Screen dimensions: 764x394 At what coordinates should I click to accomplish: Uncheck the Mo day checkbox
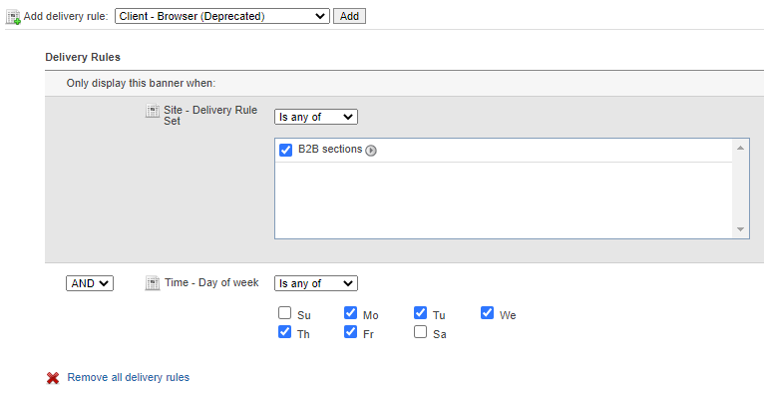[350, 312]
